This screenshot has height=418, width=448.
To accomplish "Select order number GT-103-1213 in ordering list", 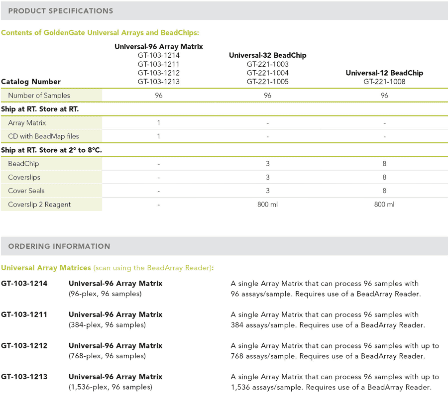I will [24, 377].
